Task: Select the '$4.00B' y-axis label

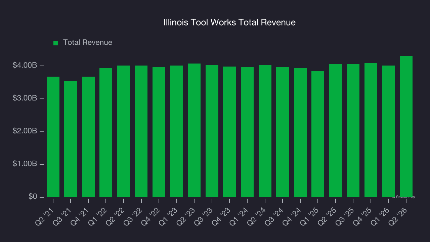Action: click(x=25, y=66)
